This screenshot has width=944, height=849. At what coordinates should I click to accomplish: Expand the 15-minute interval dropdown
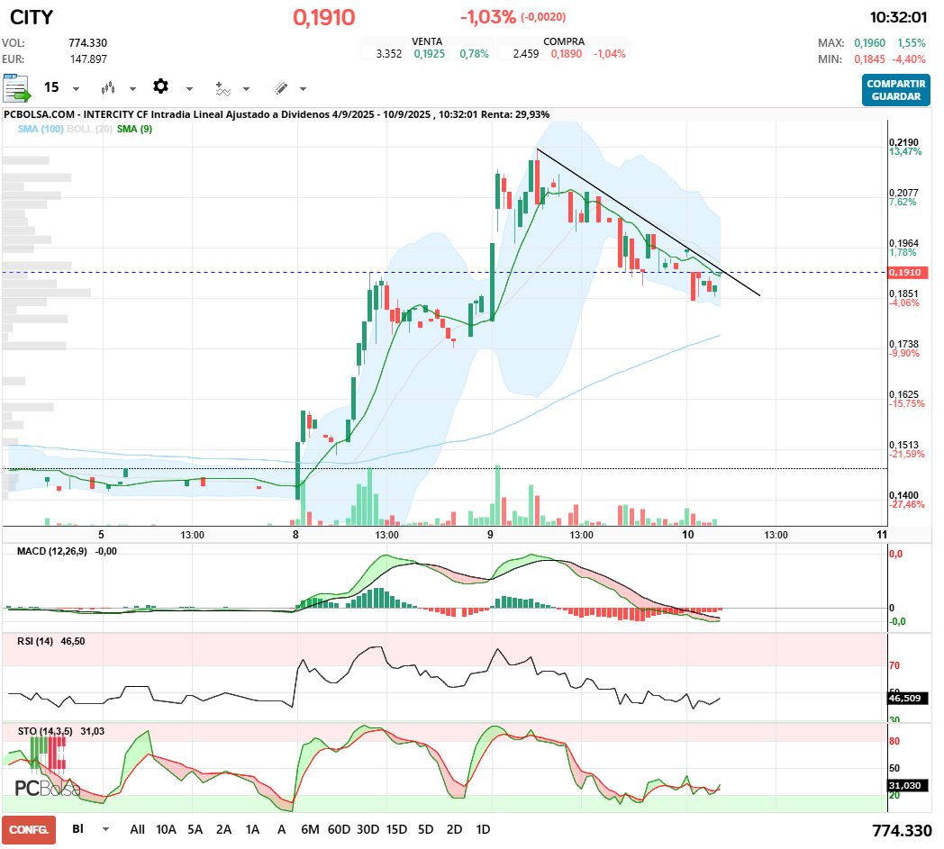coord(76,89)
